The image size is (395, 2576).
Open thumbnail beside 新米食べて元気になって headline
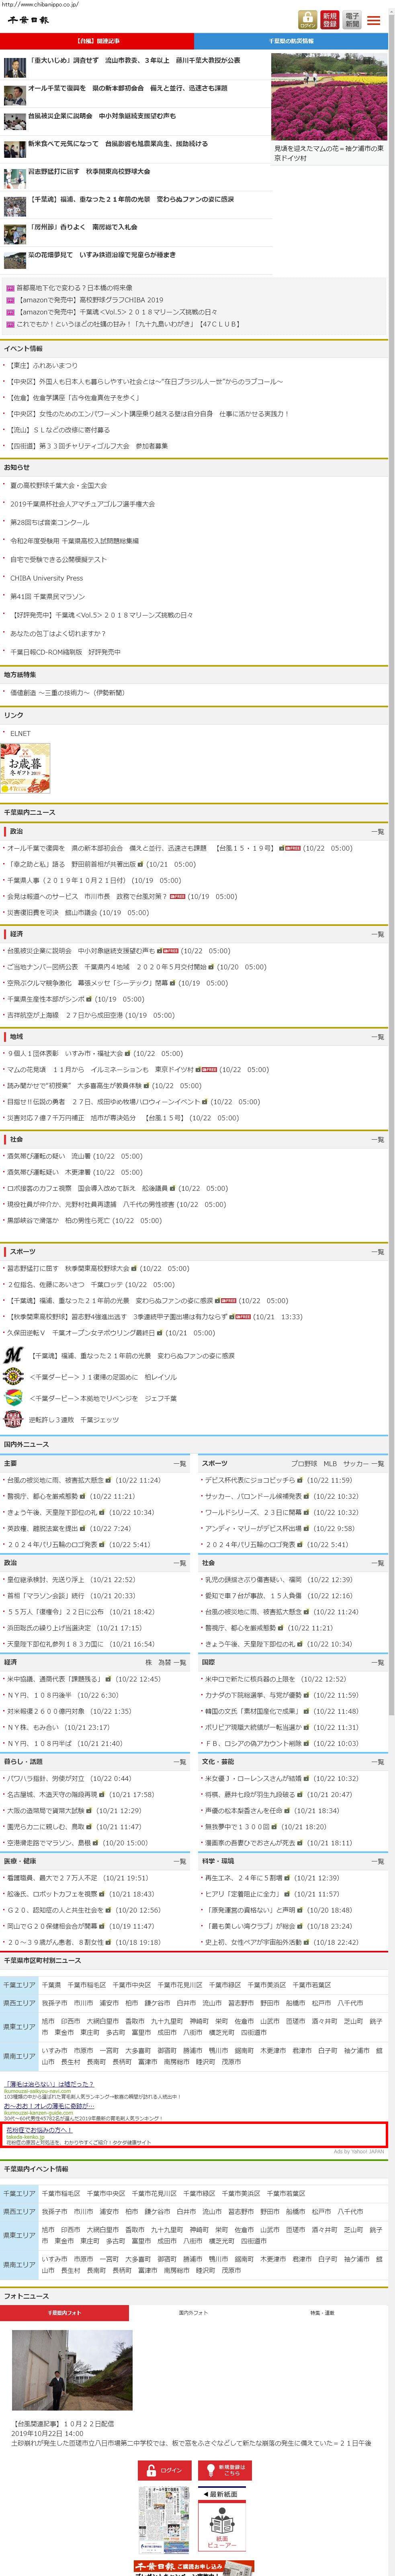15,151
